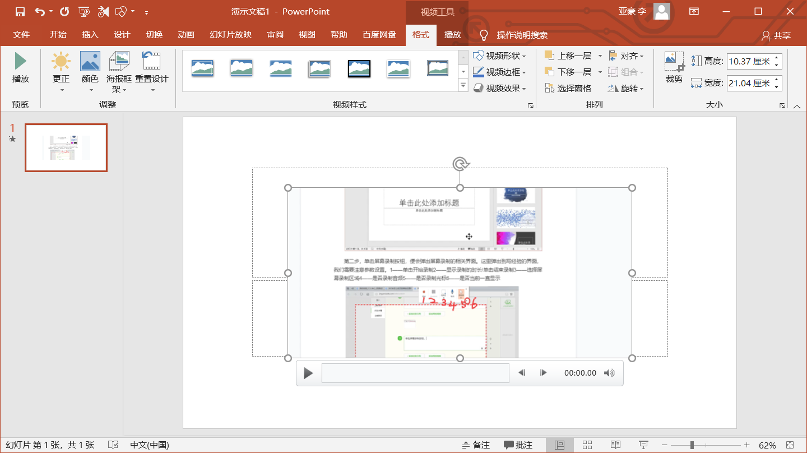
Task: Switch to reading view in status bar
Action: tap(615, 445)
